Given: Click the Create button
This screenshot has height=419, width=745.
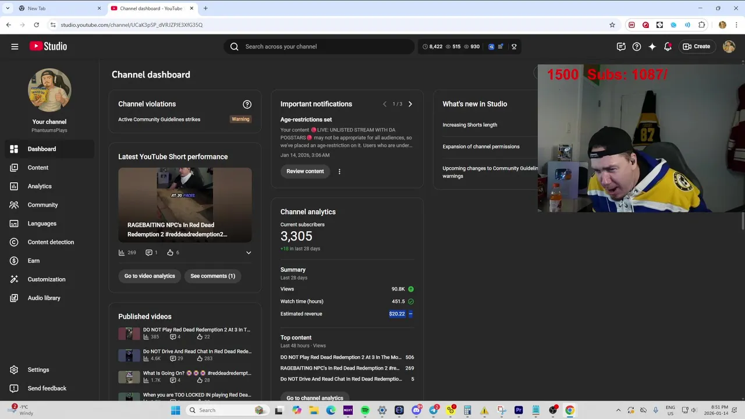Looking at the screenshot, I should pyautogui.click(x=697, y=47).
